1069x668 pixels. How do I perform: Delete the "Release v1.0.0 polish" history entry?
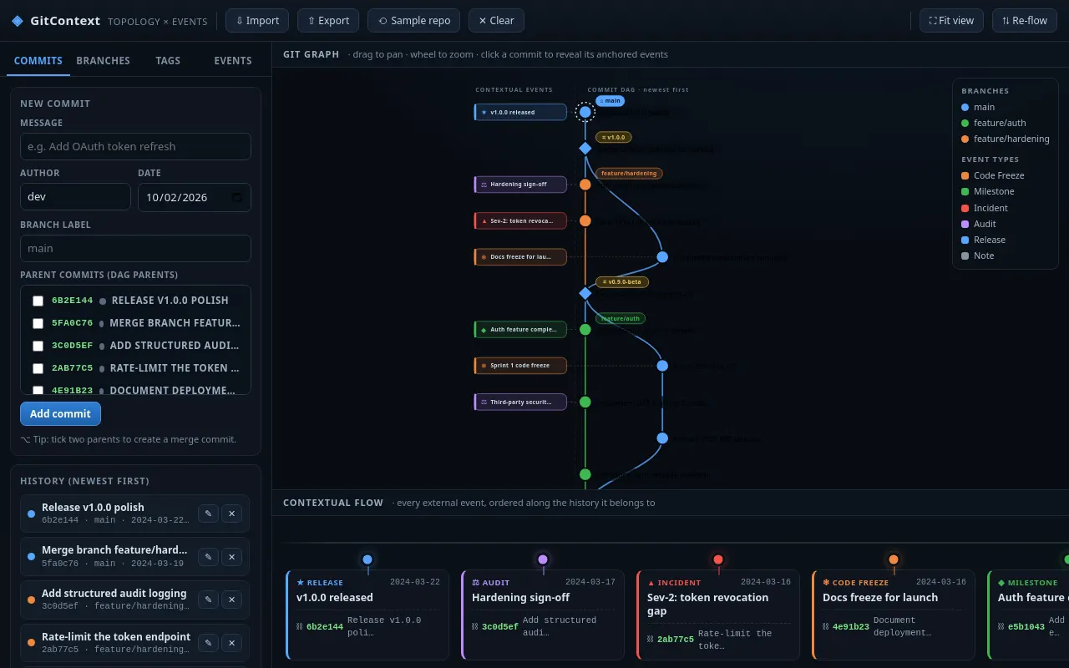[x=232, y=514]
